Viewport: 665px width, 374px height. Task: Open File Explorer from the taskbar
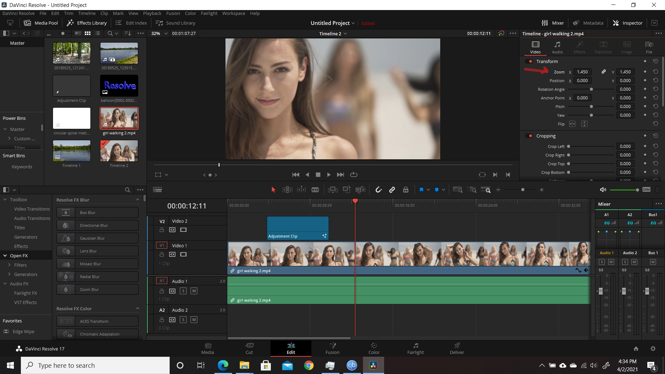coord(244,365)
